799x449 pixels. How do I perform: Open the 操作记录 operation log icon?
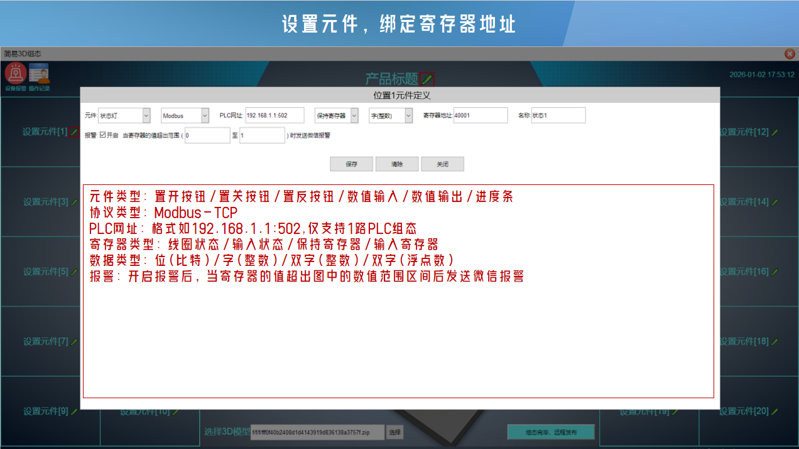tap(39, 74)
